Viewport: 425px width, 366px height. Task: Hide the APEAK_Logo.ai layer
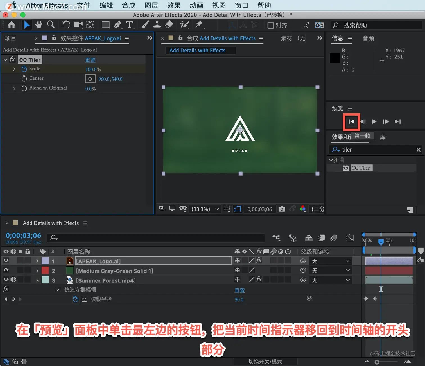pos(6,261)
